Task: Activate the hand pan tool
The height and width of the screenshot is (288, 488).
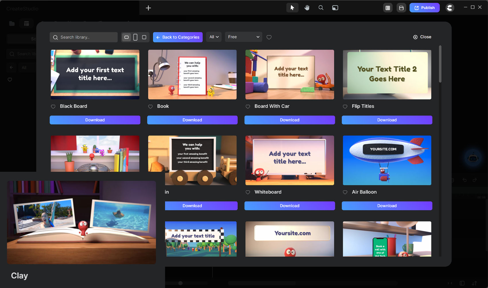Action: point(307,8)
